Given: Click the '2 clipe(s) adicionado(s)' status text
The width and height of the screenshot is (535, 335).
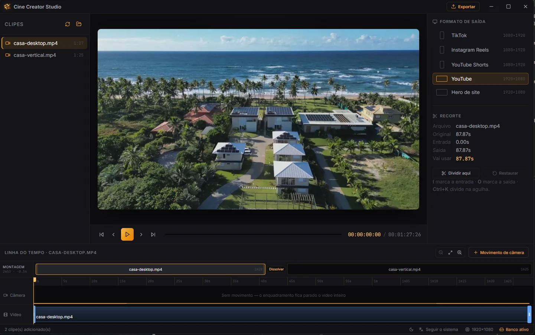Looking at the screenshot, I should (27, 329).
